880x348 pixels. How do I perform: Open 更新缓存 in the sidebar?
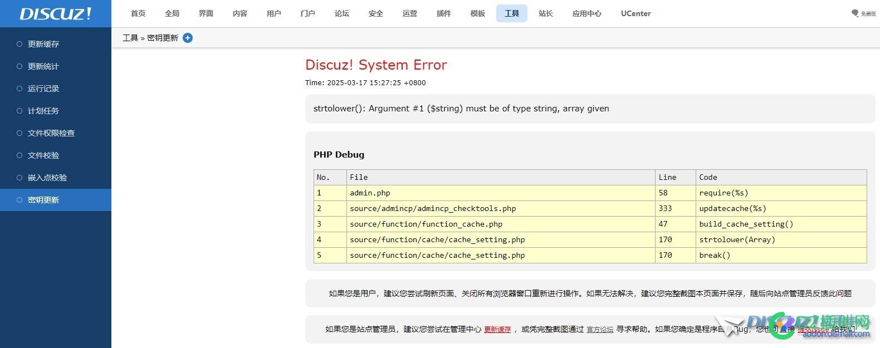click(43, 44)
